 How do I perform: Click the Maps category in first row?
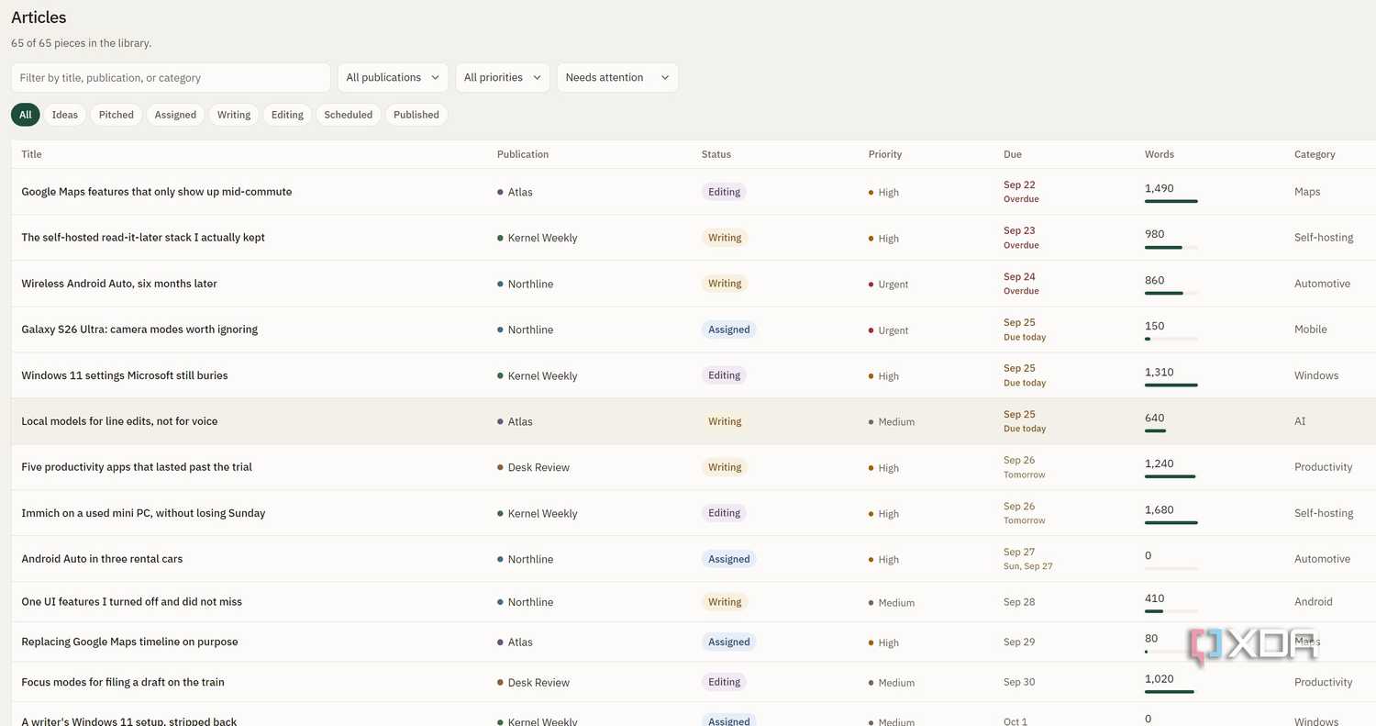pyautogui.click(x=1307, y=192)
